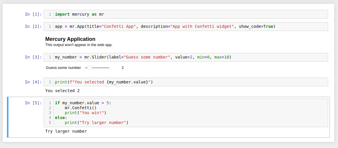Click the if my_number.value code cell
Screen dimensions: 338x148
pyautogui.click(x=186, y=113)
